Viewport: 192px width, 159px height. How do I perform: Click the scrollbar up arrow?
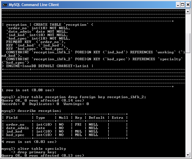(x=188, y=12)
